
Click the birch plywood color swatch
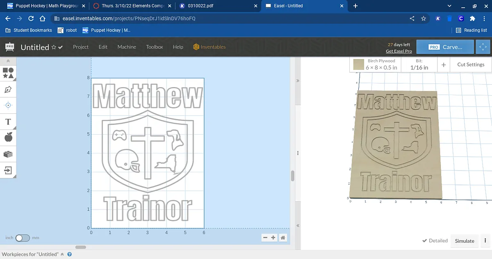[x=359, y=65]
